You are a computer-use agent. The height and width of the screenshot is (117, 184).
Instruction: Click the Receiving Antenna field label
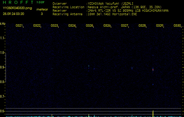(68, 14)
